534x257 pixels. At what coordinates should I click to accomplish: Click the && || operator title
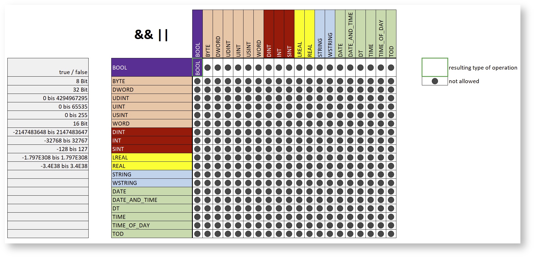click(x=151, y=35)
